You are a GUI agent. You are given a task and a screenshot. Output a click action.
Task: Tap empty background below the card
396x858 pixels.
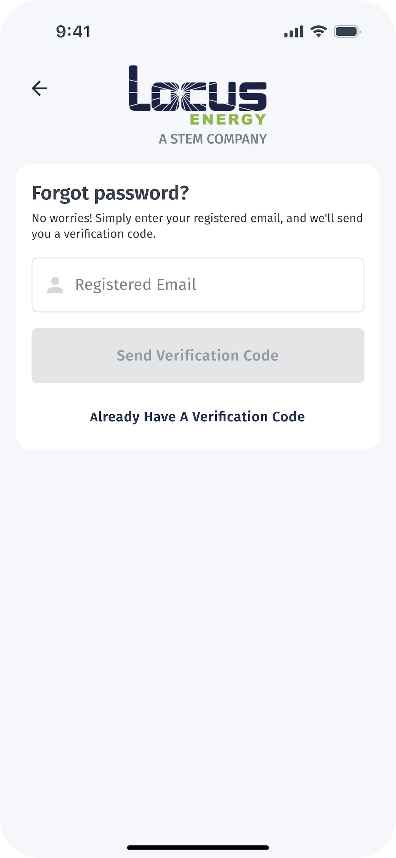198,633
